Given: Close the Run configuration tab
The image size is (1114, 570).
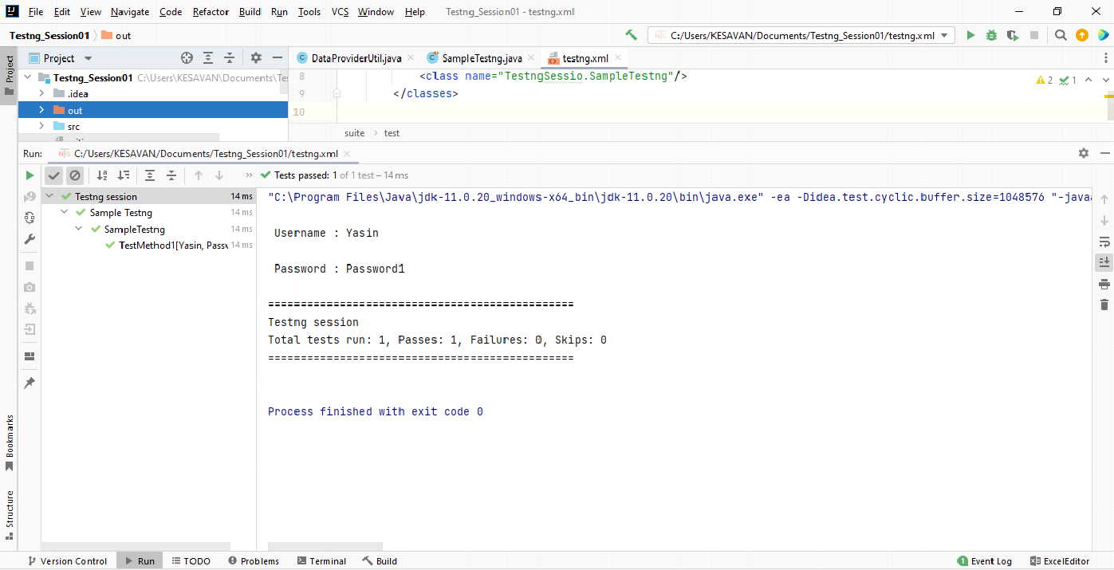Looking at the screenshot, I should (346, 154).
